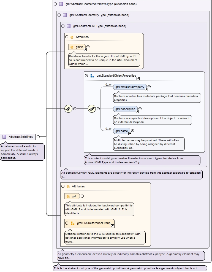Image resolution: width=212 pixels, height=272 pixels.
Task: Collapse Attributes box containing gid
Action: 63,186
